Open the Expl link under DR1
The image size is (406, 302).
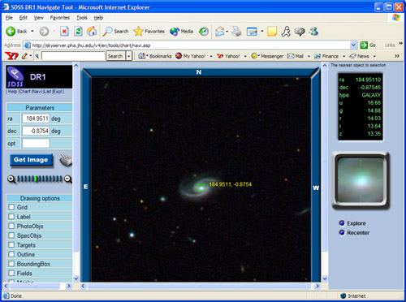pos(58,92)
